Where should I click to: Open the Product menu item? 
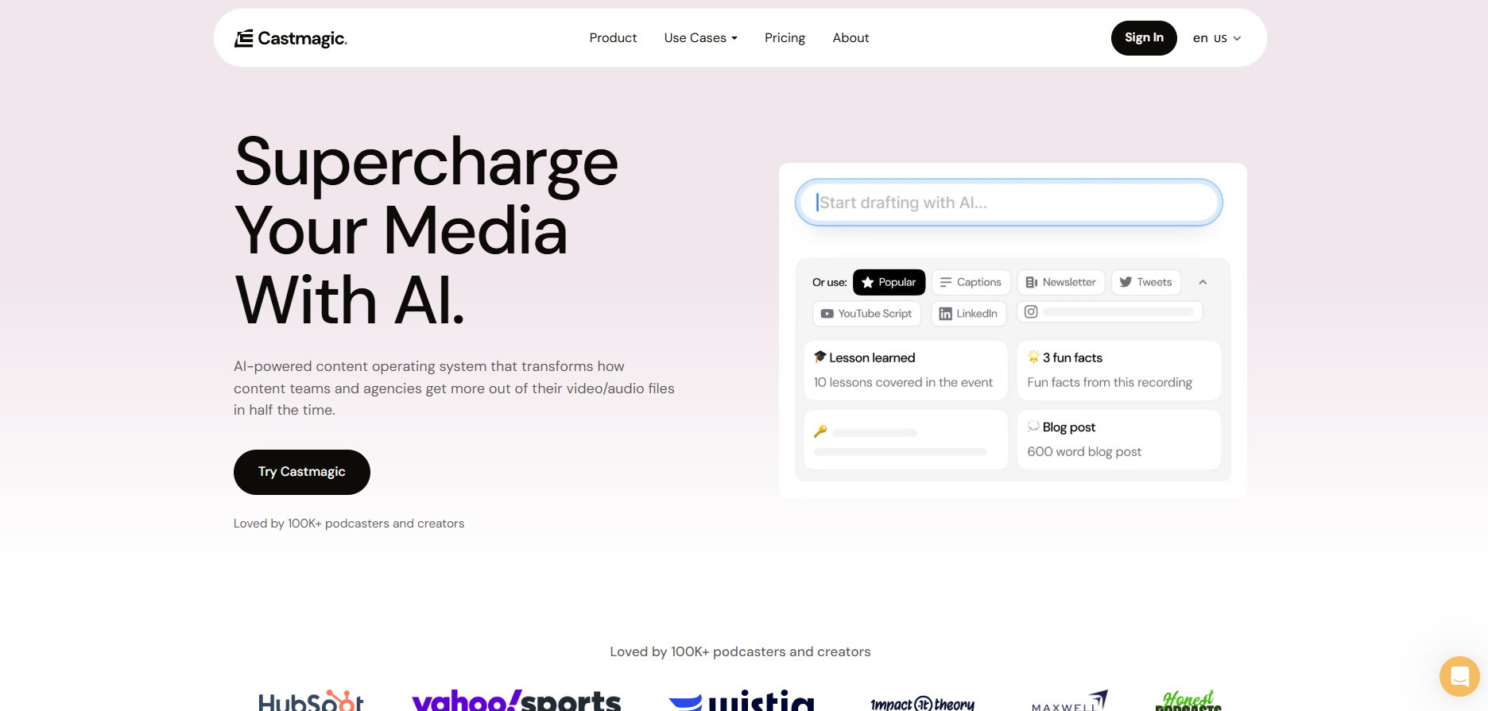click(613, 38)
